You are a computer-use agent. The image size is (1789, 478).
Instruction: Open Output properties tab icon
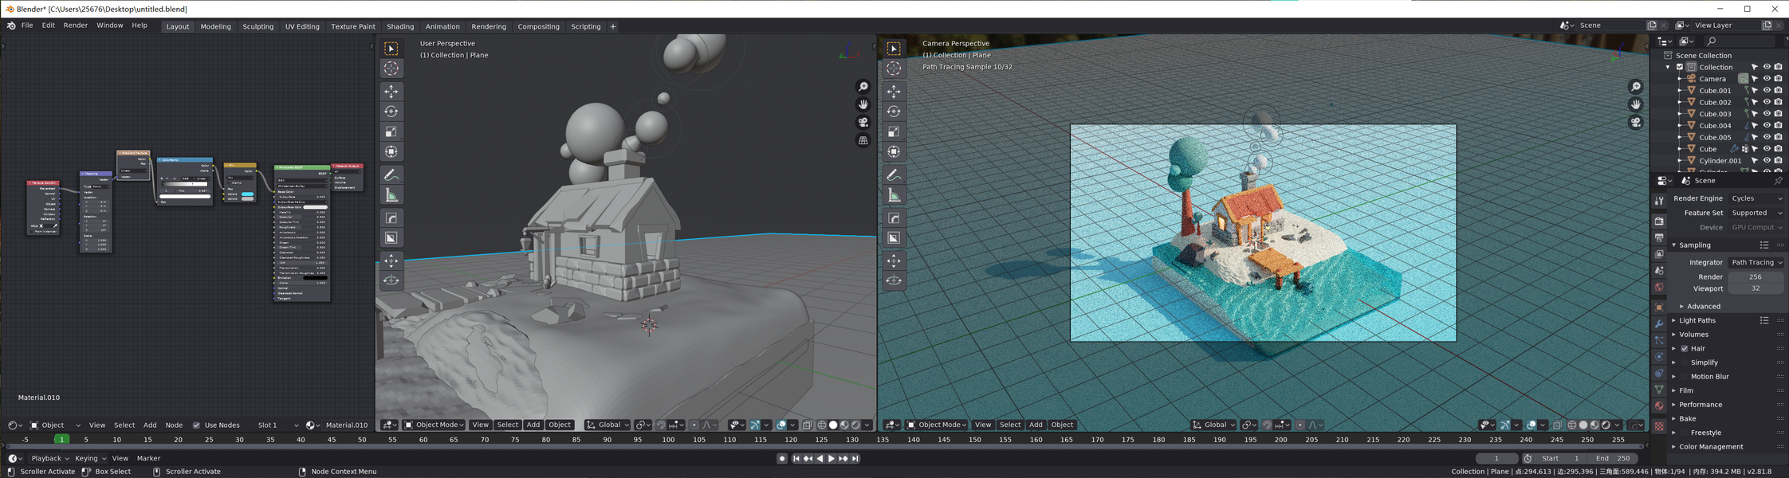click(1659, 237)
